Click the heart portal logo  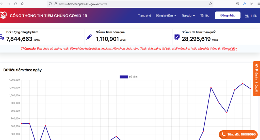(3, 15)
